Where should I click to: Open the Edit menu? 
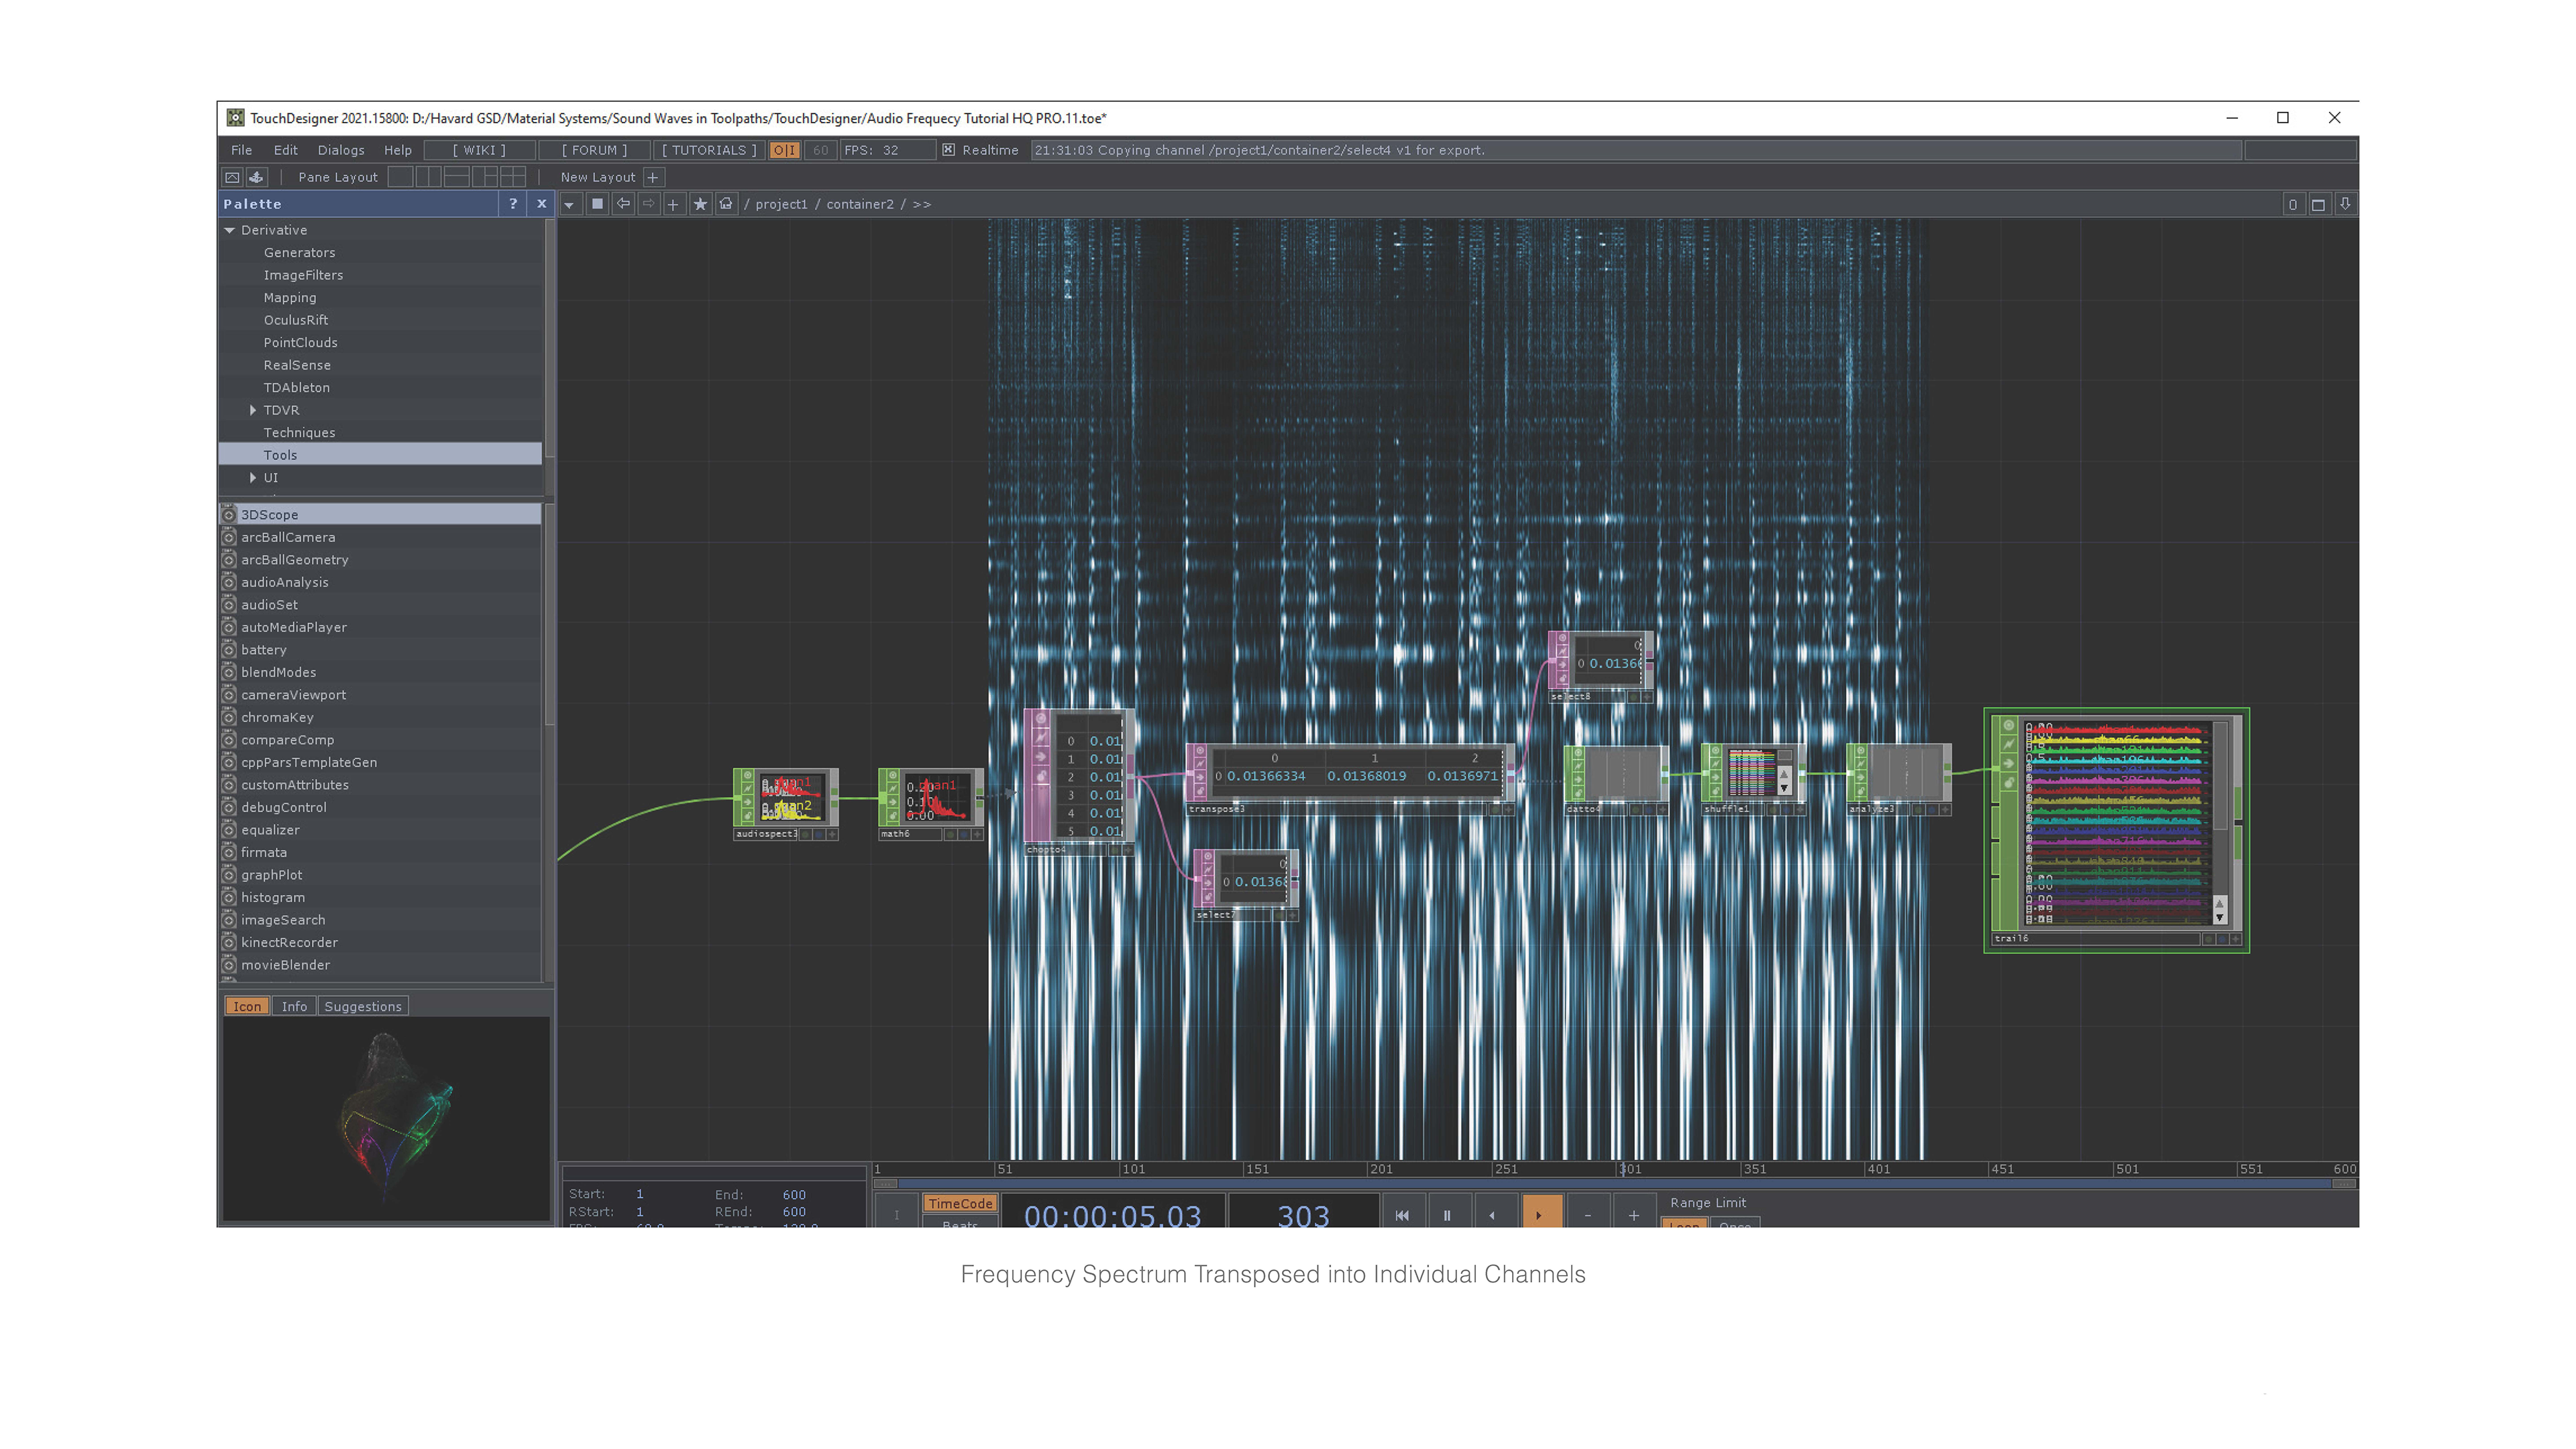[x=285, y=150]
